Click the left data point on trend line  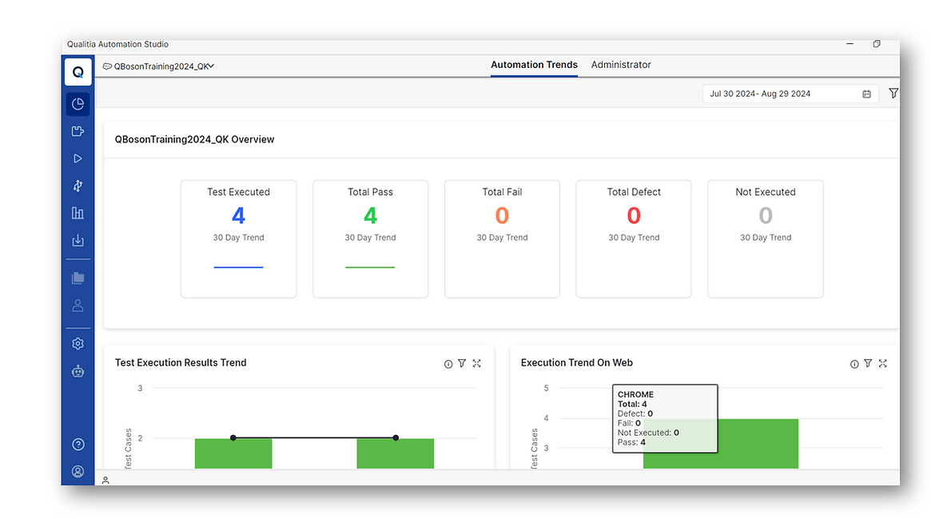pos(233,437)
